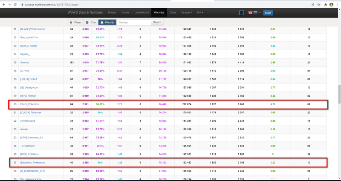Image resolution: width=341 pixels, height=181 pixels.
Task: Open the Chrome three-dot menu
Action: [x=336, y=4]
